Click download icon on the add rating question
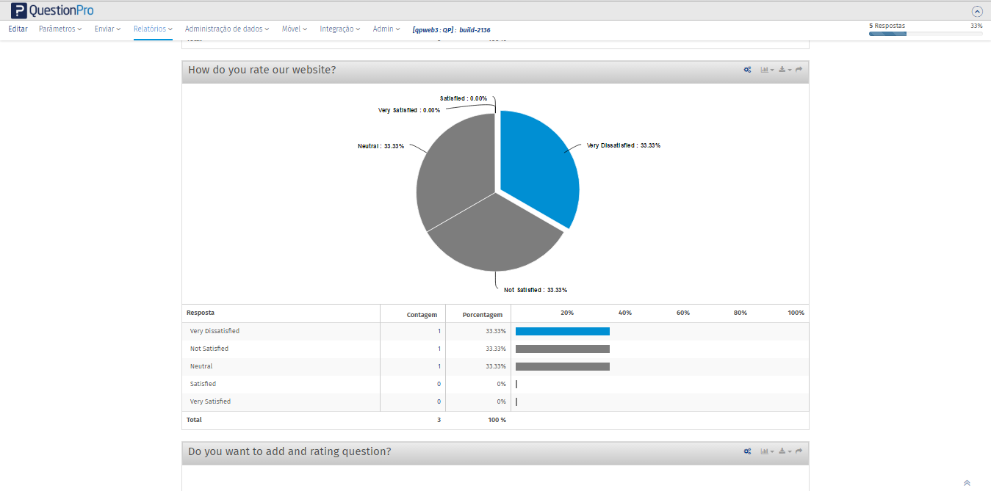The image size is (991, 491). point(785,451)
